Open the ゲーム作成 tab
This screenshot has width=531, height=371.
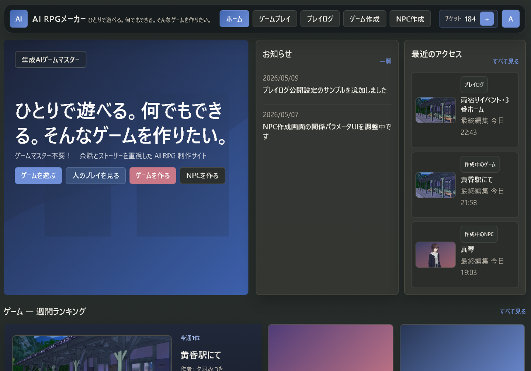[365, 19]
